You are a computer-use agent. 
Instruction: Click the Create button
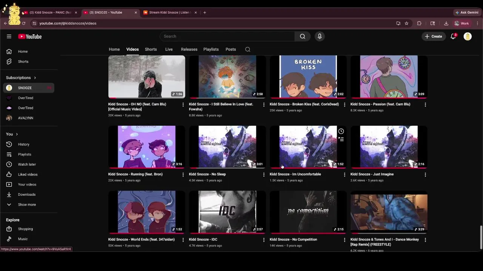coord(434,37)
